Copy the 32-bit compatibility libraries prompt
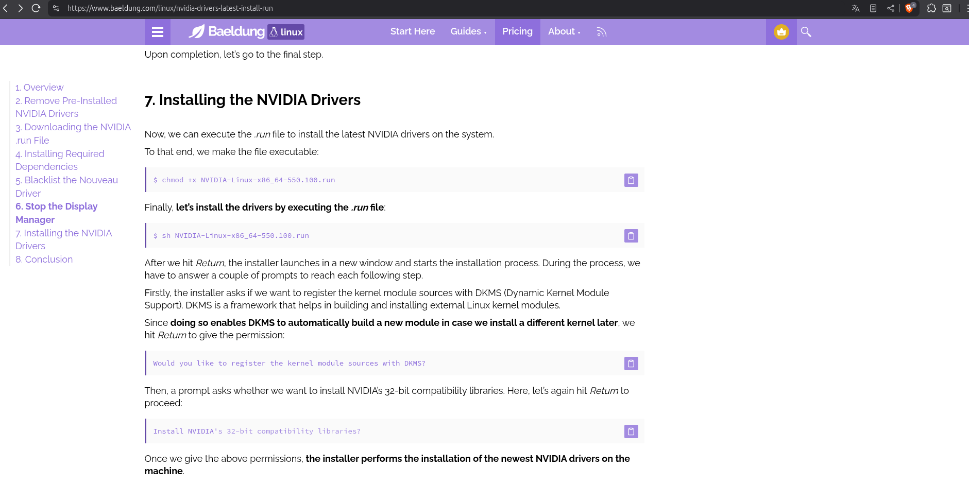 (x=631, y=431)
